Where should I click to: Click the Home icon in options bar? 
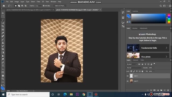point(4,6)
